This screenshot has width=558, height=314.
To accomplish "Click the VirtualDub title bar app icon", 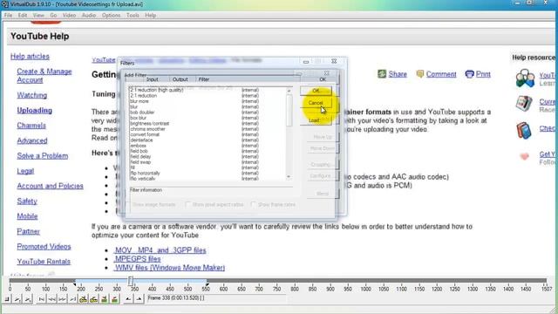I will point(4,4).
